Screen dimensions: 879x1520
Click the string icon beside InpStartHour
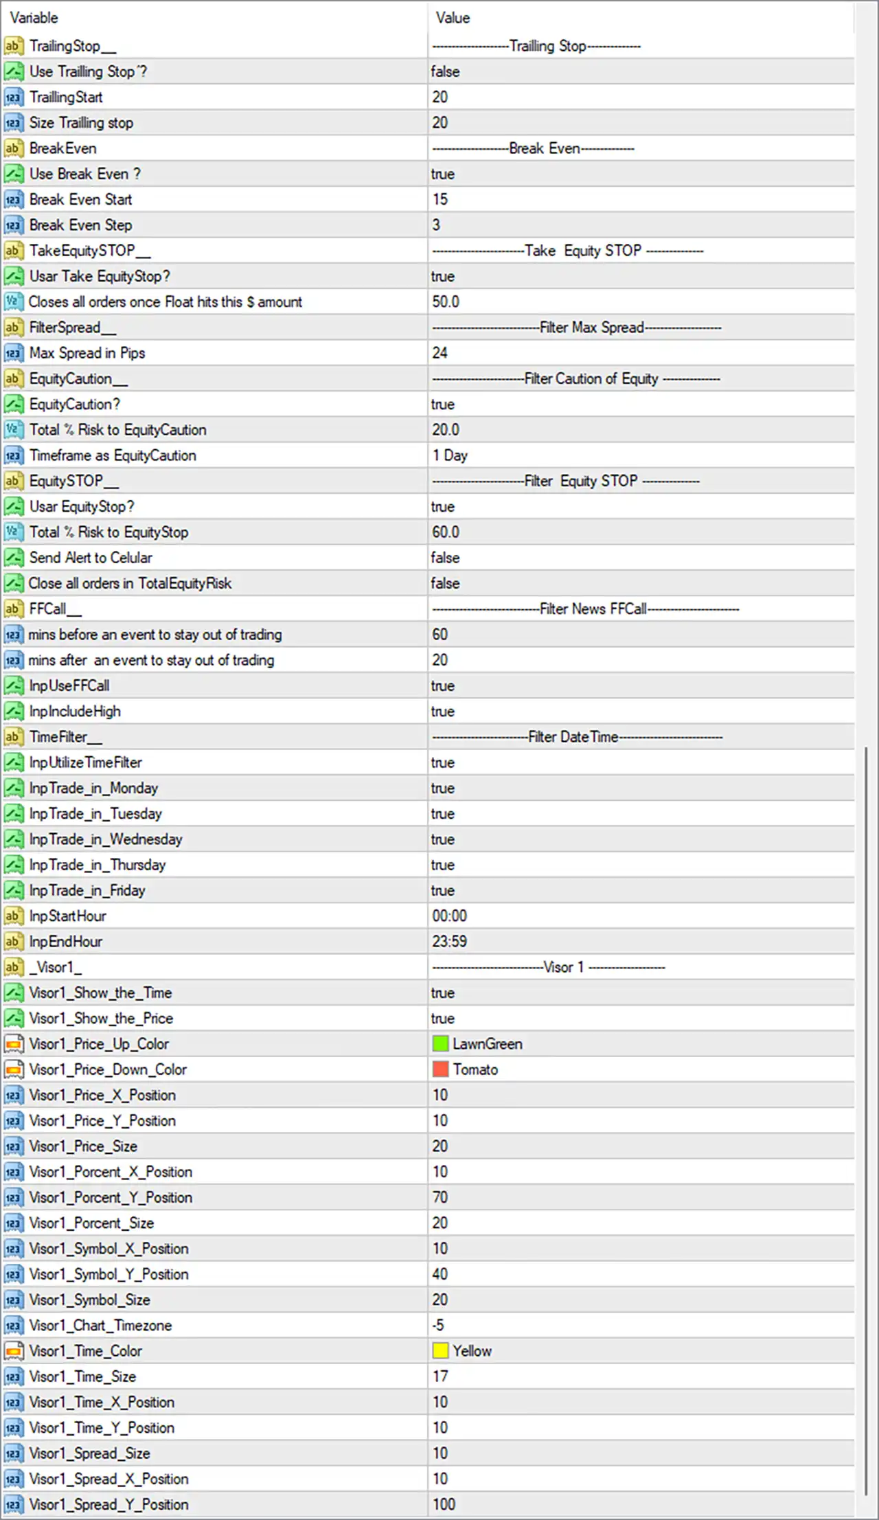tap(13, 916)
